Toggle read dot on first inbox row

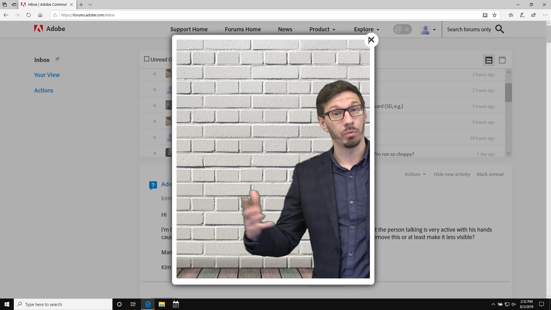(x=155, y=74)
